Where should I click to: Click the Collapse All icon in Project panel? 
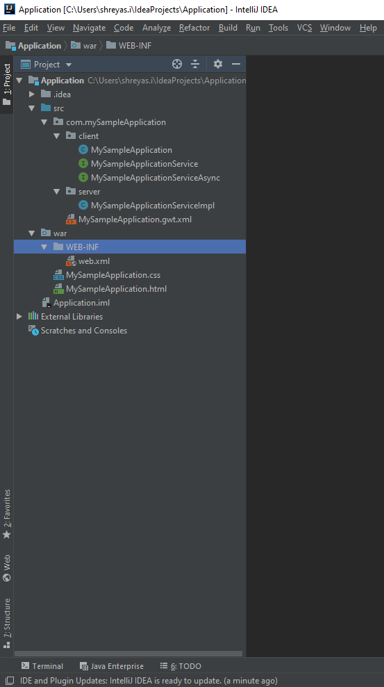click(x=195, y=65)
